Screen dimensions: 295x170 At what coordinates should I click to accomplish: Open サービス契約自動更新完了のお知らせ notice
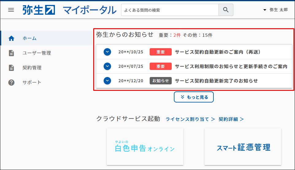[216, 81]
